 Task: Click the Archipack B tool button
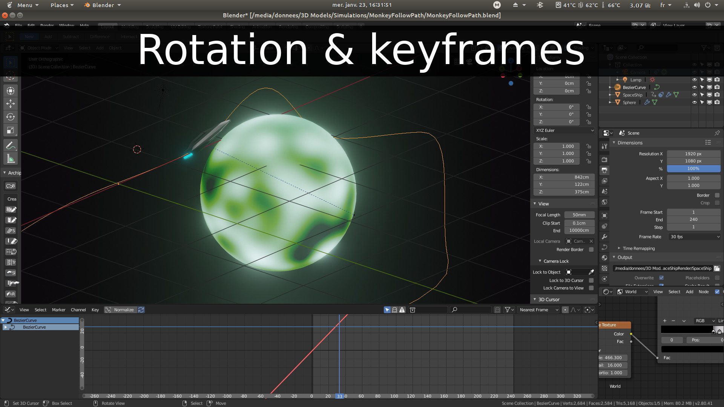(x=11, y=186)
